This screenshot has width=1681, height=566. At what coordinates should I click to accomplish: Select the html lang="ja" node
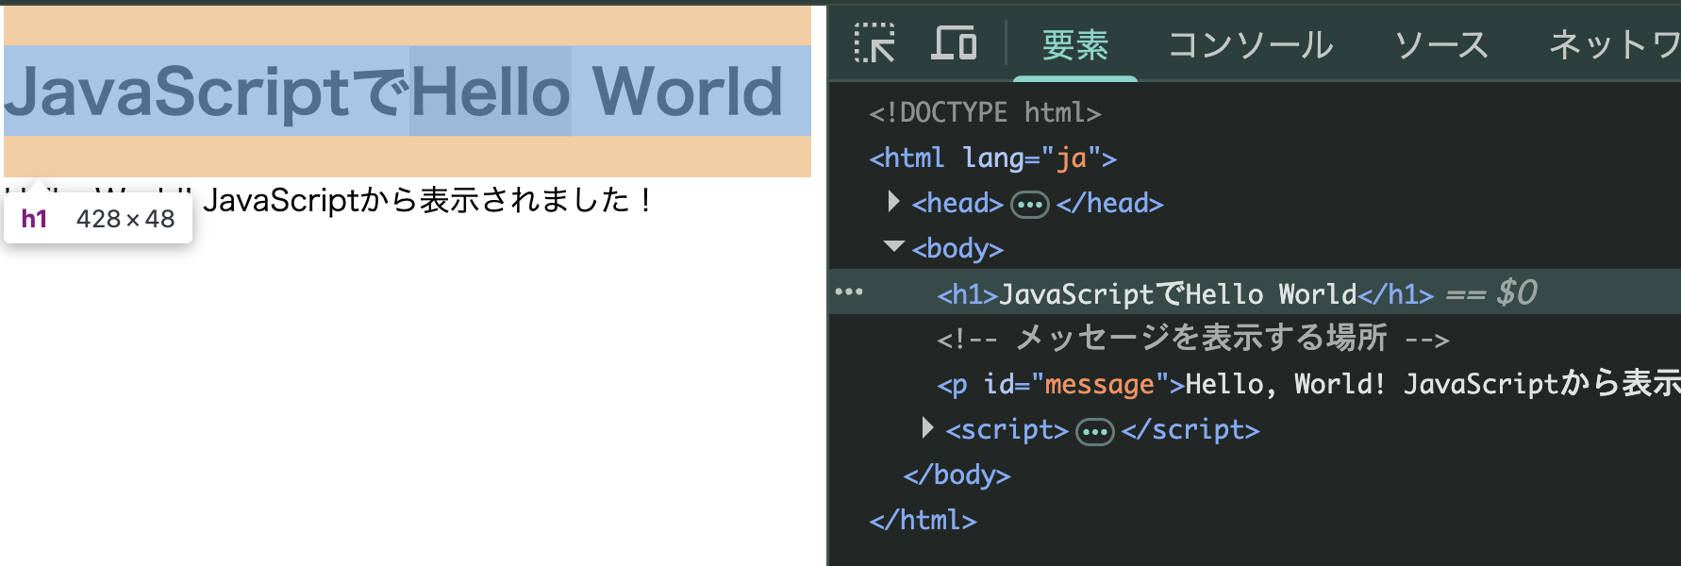[992, 158]
